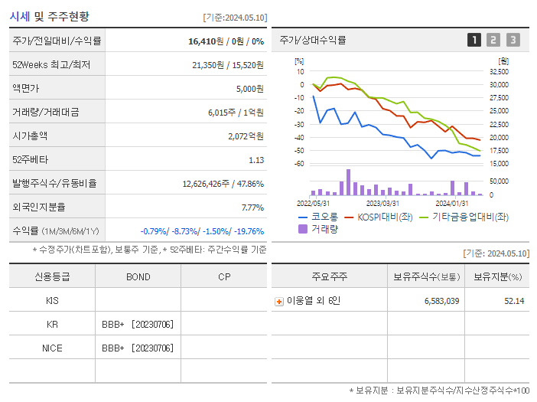The image size is (537, 402).
Task: Click the tallest purple volume bar
Action: click(x=348, y=182)
